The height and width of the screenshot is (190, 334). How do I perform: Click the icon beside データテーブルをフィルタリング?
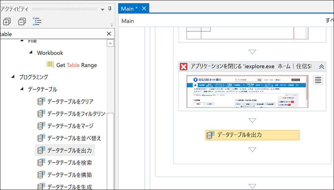[x=41, y=114]
